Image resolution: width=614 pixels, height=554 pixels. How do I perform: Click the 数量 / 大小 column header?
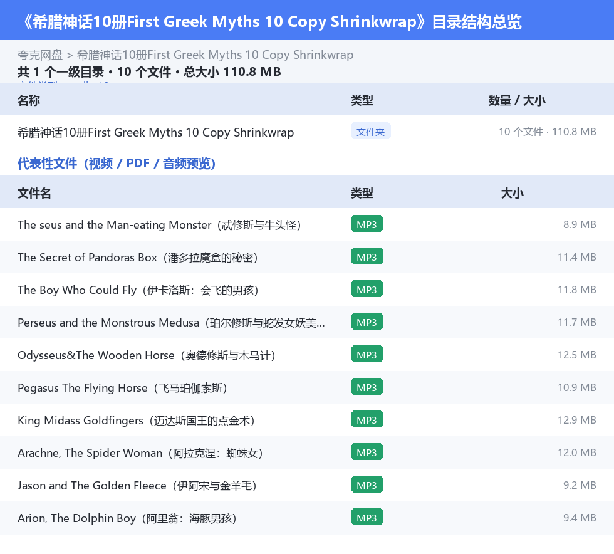[517, 100]
